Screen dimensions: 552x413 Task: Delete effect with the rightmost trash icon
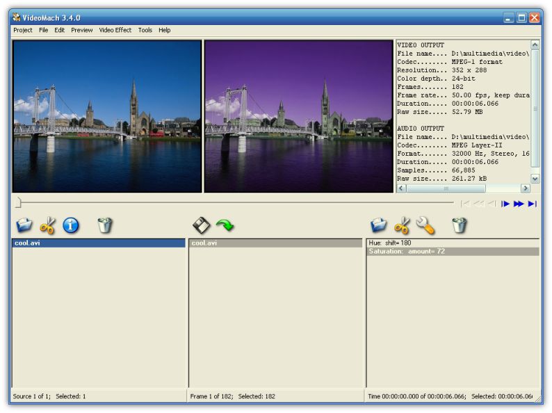tap(459, 225)
